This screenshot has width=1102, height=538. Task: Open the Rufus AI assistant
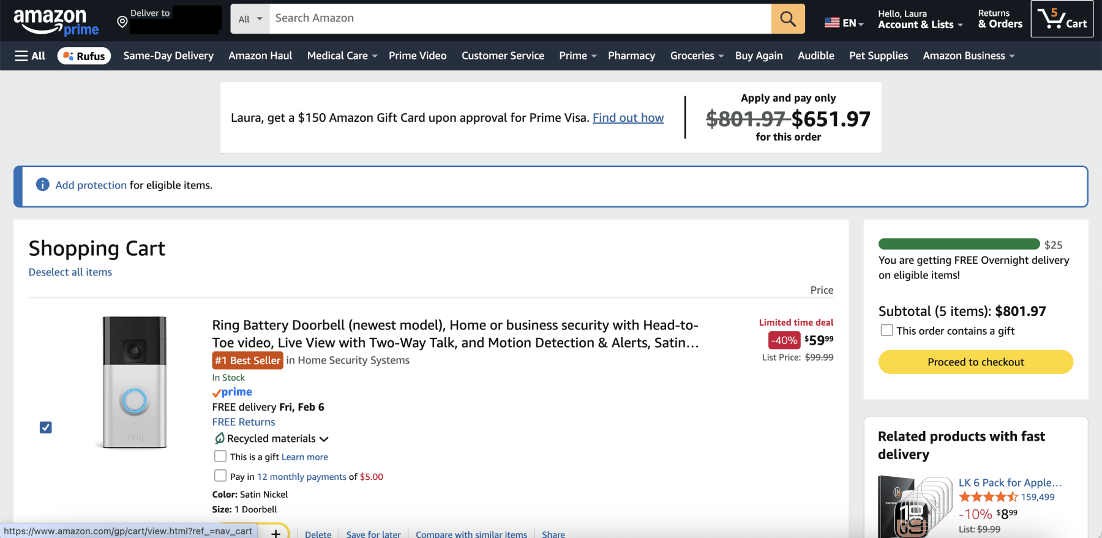tap(84, 55)
